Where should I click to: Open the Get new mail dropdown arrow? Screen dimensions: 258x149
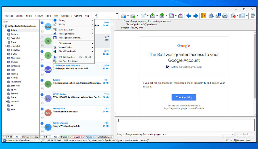click(128, 16)
